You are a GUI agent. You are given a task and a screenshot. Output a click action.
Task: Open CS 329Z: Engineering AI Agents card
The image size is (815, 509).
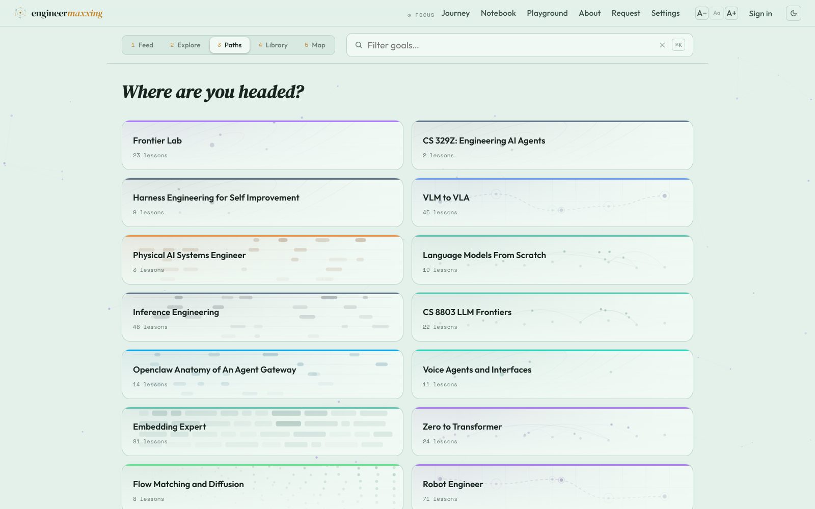552,145
